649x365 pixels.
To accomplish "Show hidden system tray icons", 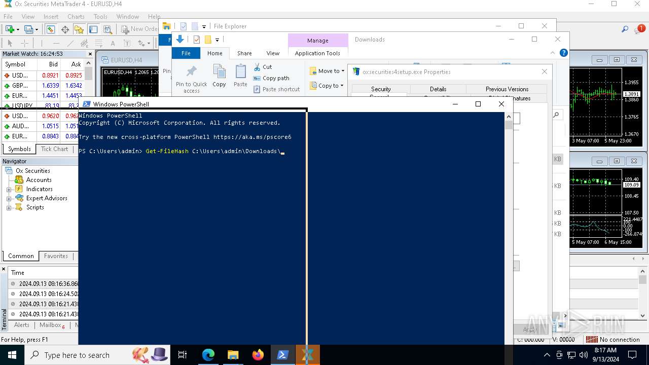I will pyautogui.click(x=547, y=355).
